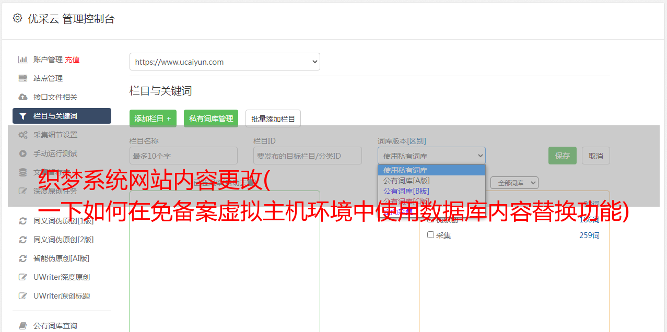Click the 私有词库管理 button
Screen dimensions: 667x332
tap(211, 118)
